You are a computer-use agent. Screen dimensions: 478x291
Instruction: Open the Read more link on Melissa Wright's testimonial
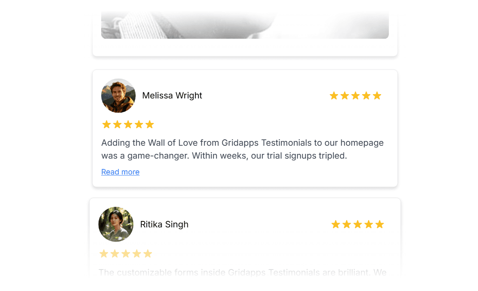coord(120,172)
